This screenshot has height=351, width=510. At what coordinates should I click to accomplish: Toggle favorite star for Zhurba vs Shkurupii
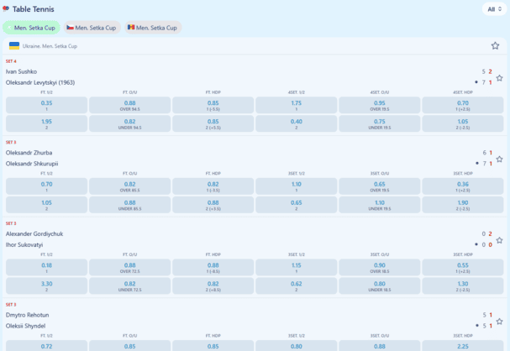499,159
